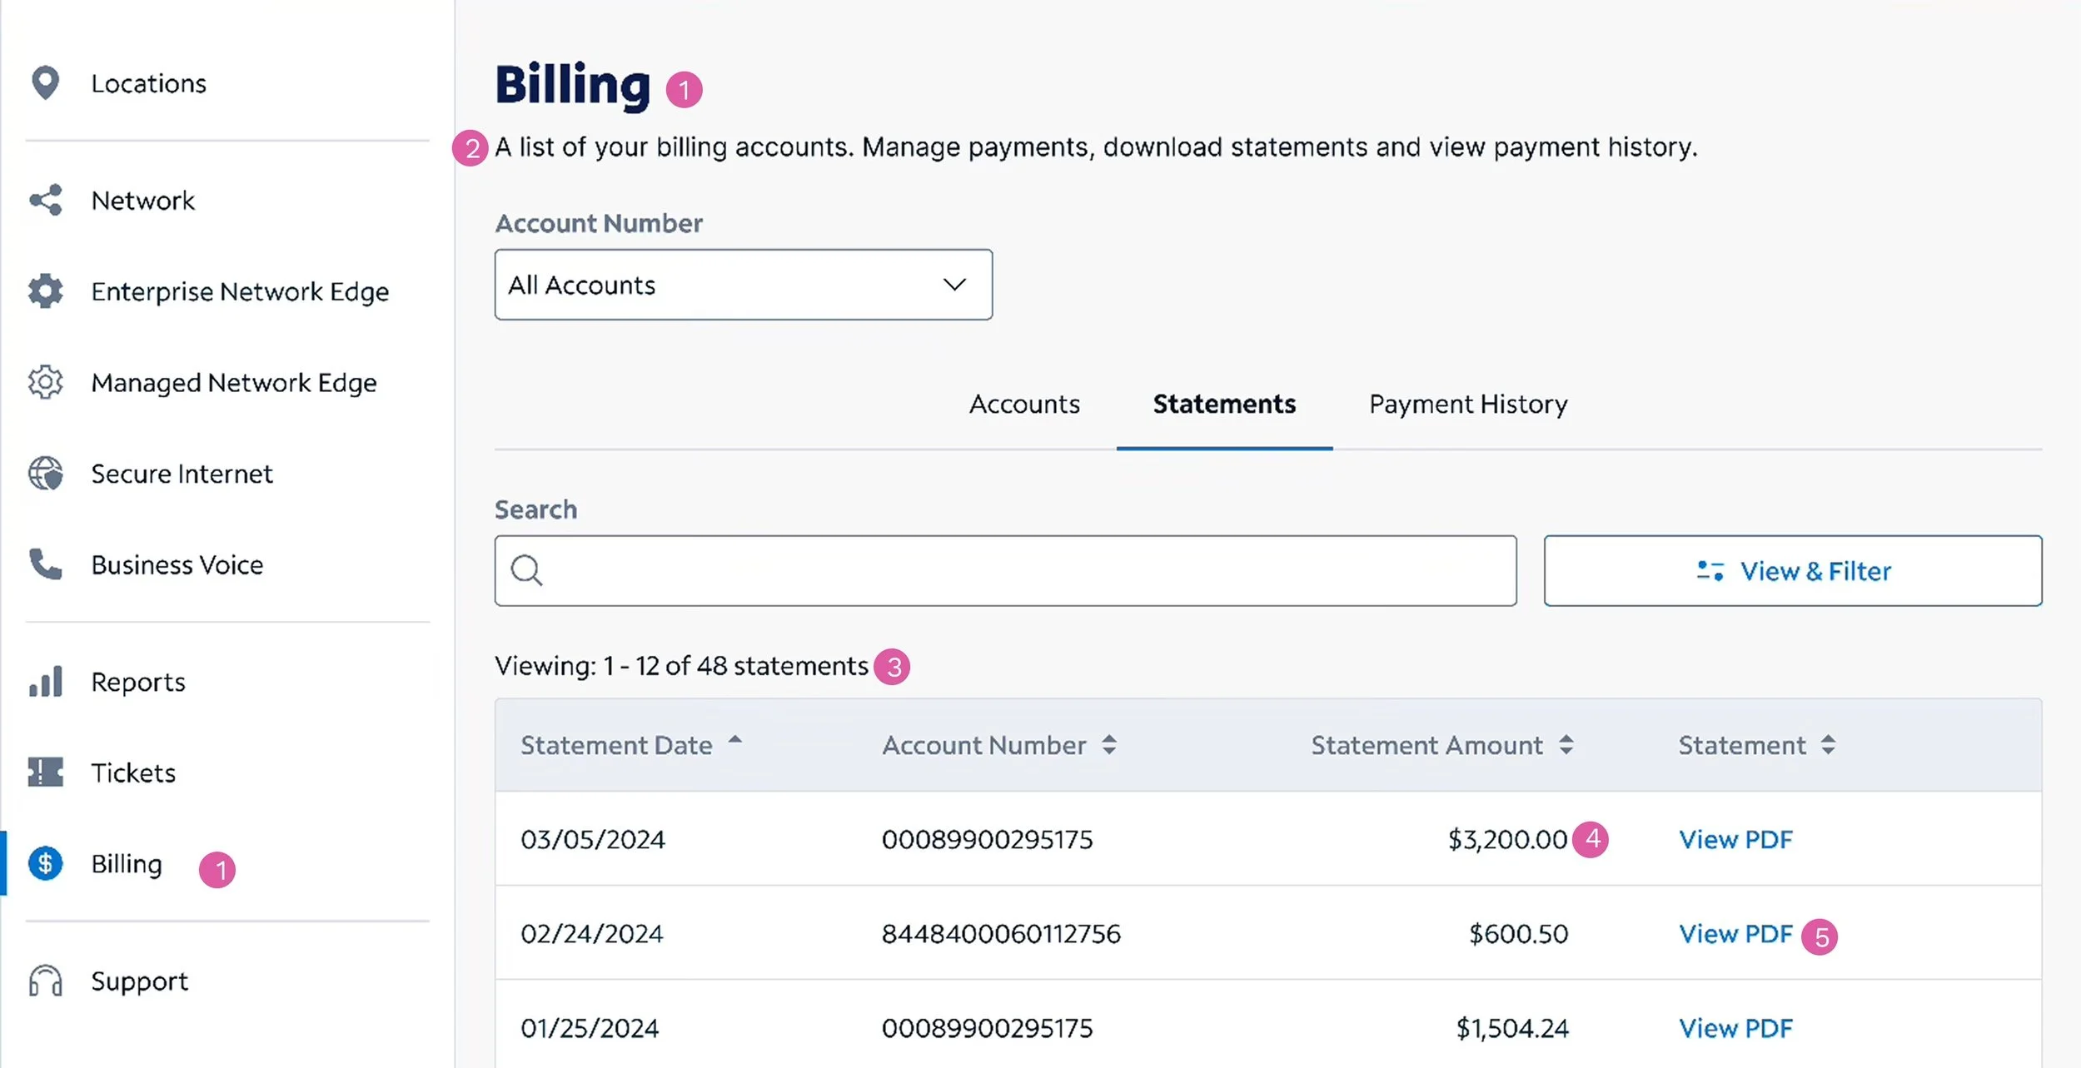Switch to the Payment History tab
Image resolution: width=2081 pixels, height=1068 pixels.
tap(1467, 404)
